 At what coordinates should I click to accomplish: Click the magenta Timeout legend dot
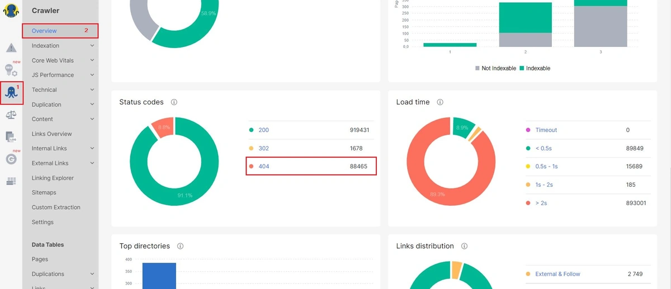[x=528, y=130]
